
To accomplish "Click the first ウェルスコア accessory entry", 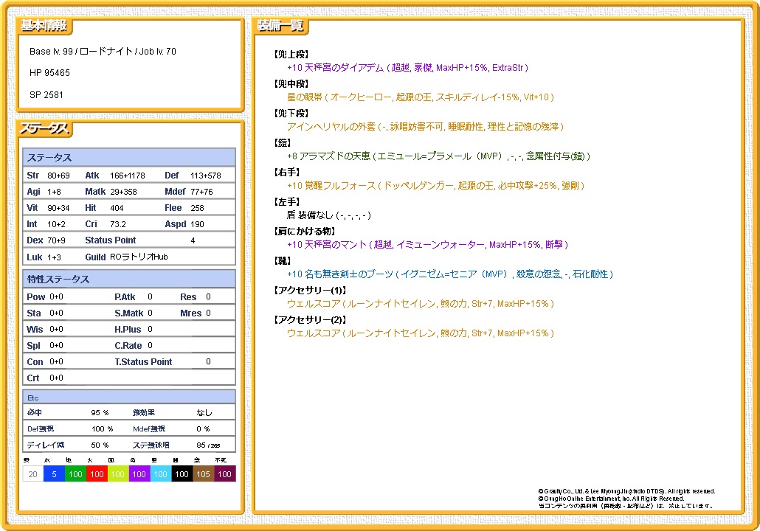I will [420, 304].
